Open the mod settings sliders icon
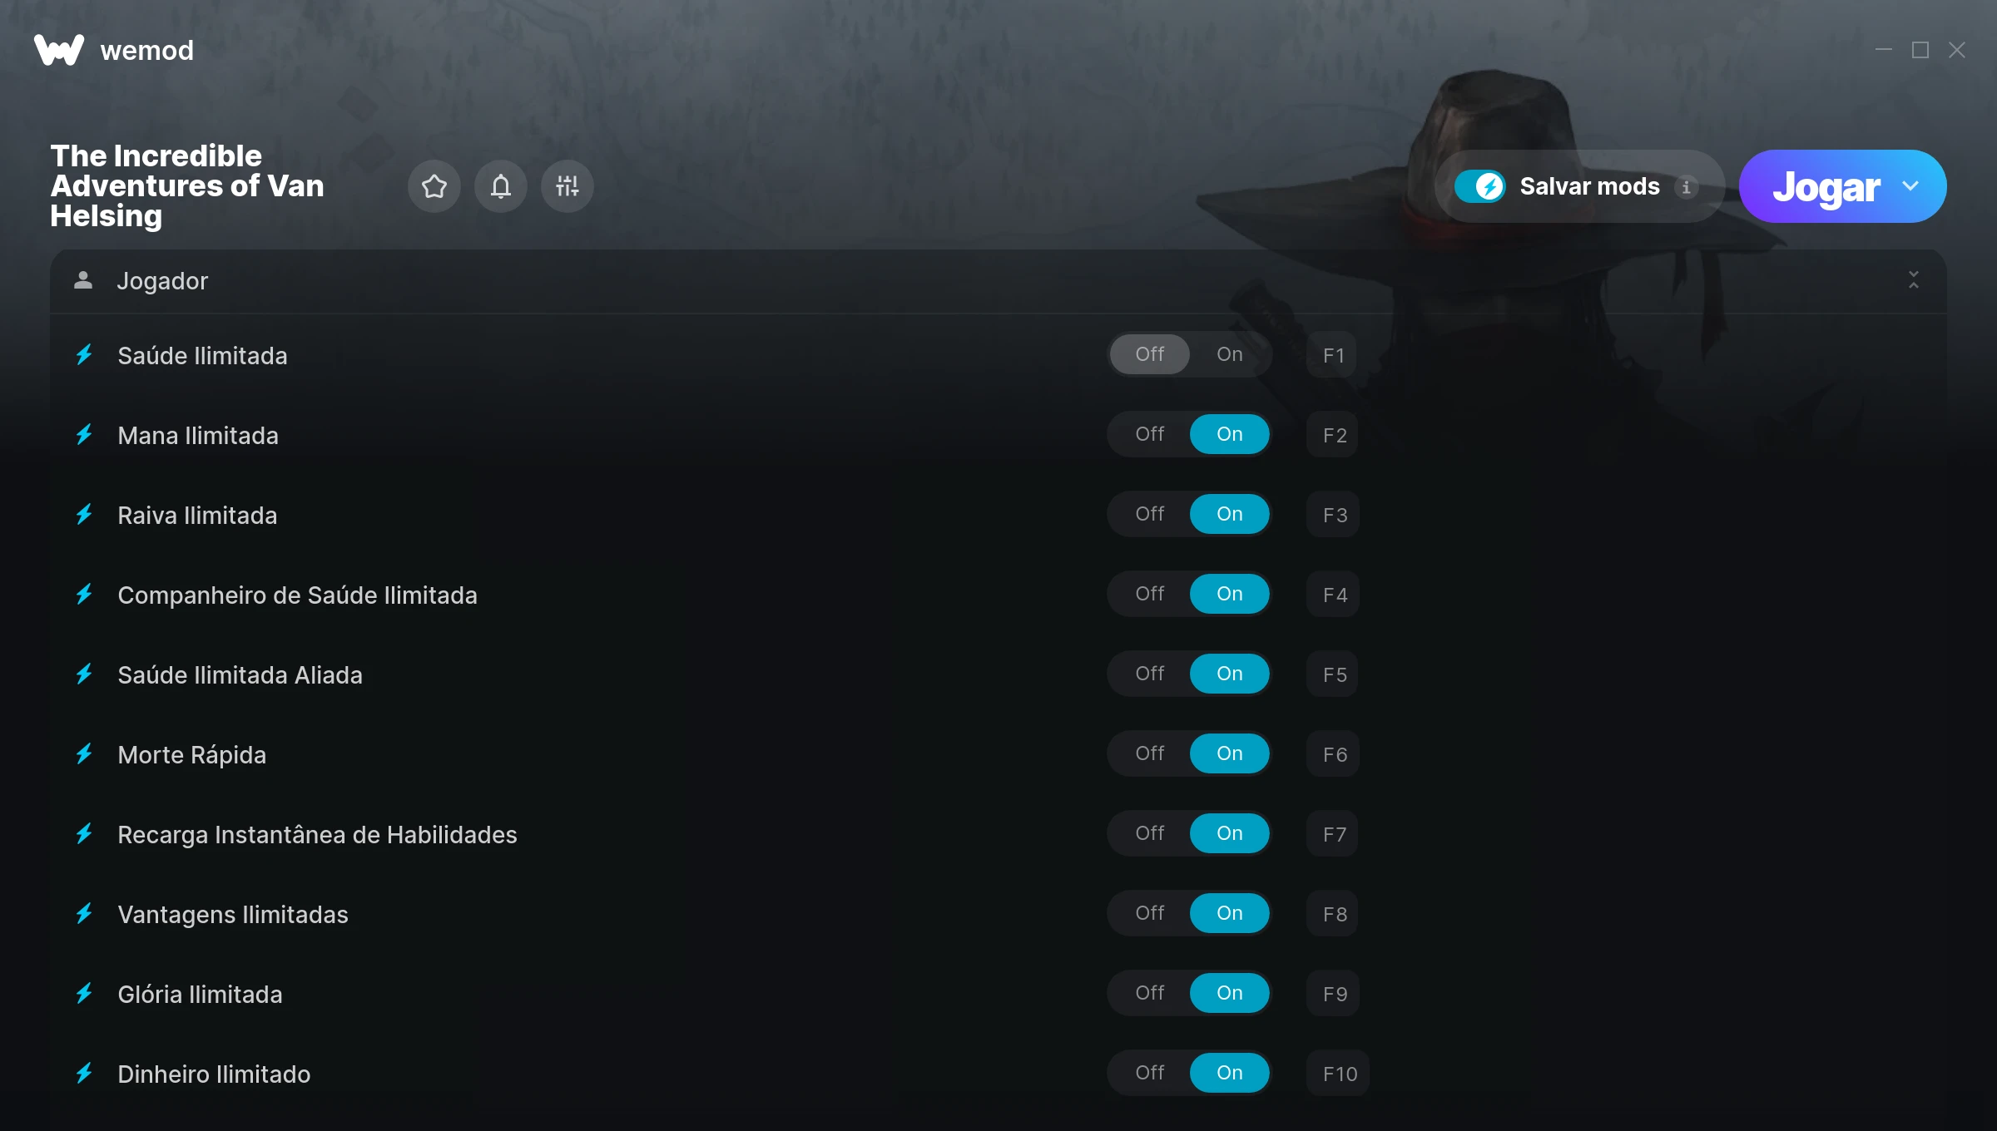The image size is (1997, 1131). coord(567,186)
